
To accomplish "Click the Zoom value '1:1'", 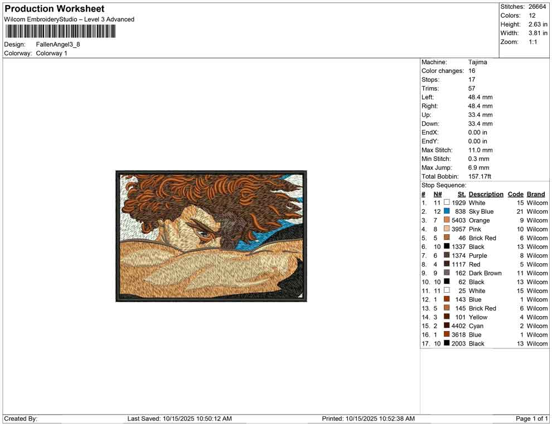I will tap(533, 42).
